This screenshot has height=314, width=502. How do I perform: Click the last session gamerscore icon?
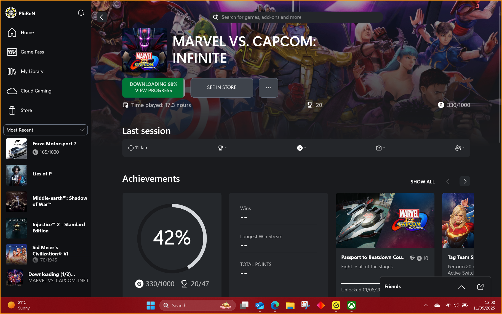300,148
